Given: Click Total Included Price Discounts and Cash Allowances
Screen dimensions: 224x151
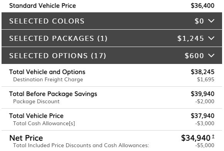Looking at the screenshot, I should (x=81, y=146).
